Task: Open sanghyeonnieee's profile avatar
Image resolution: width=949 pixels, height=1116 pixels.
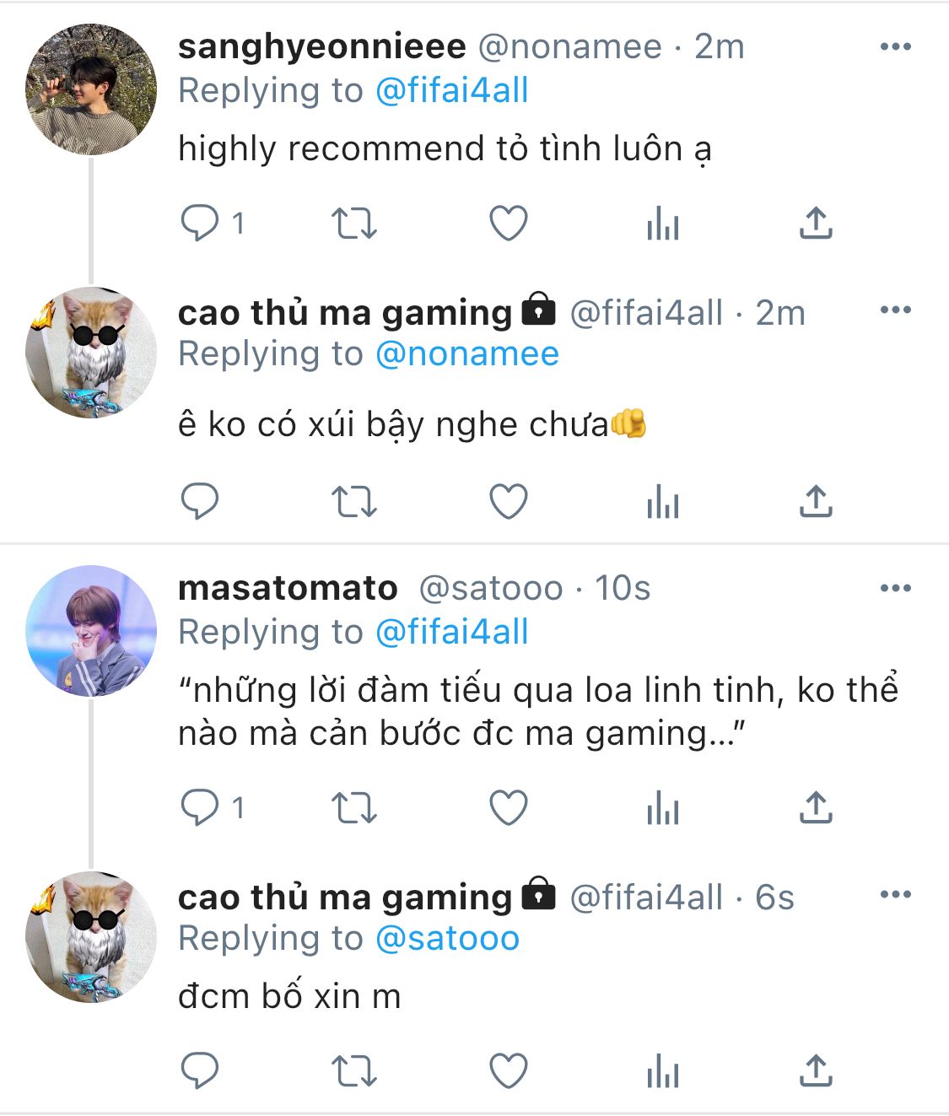Action: pos(91,89)
